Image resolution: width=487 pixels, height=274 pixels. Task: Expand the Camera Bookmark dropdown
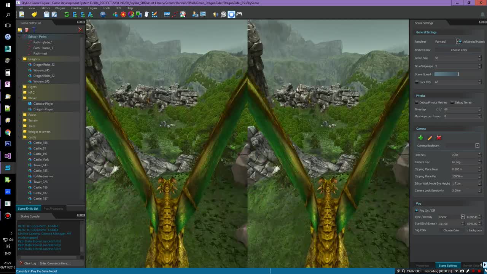[x=477, y=145]
